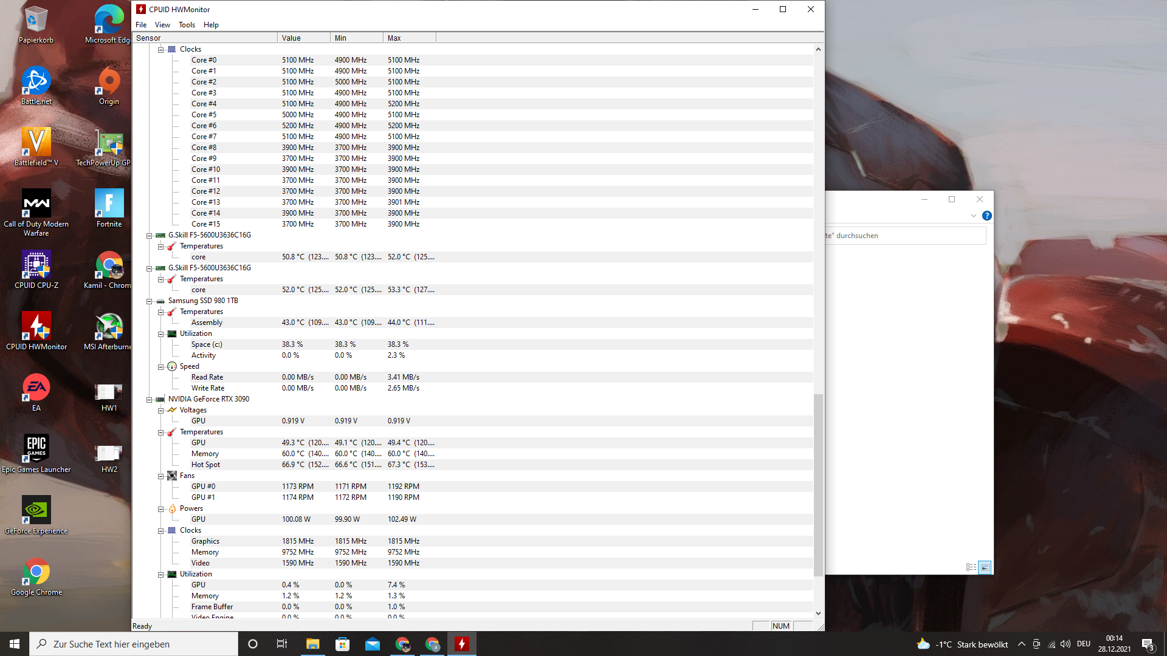1167x656 pixels.
Task: Collapse the NVIDIA GeForce RTX 3090 node
Action: pos(149,400)
